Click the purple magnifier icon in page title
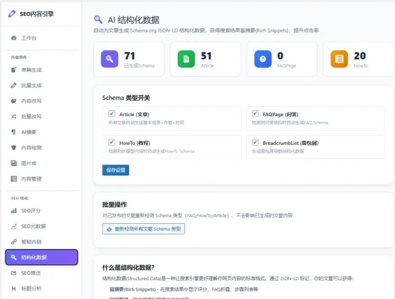Screen dimensions: 395x299 (x=98, y=19)
